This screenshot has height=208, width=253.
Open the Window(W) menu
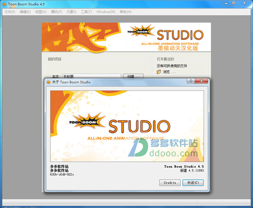(x=106, y=12)
